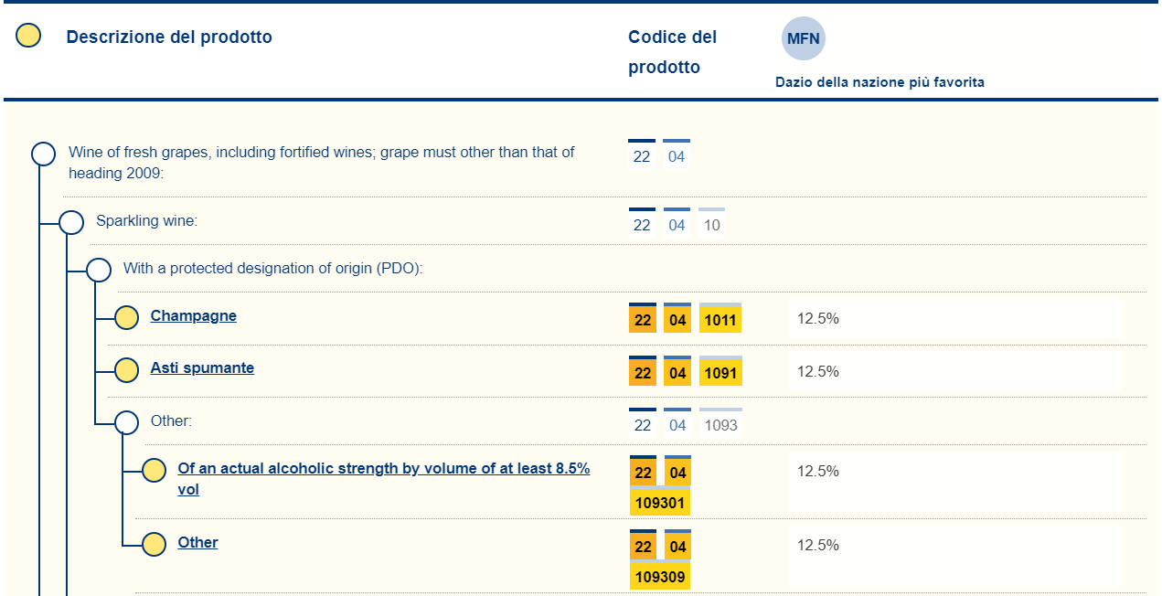Viewport: 1162px width, 596px height.
Task: Collapse the Wine of fresh grapes node
Action: (x=44, y=154)
